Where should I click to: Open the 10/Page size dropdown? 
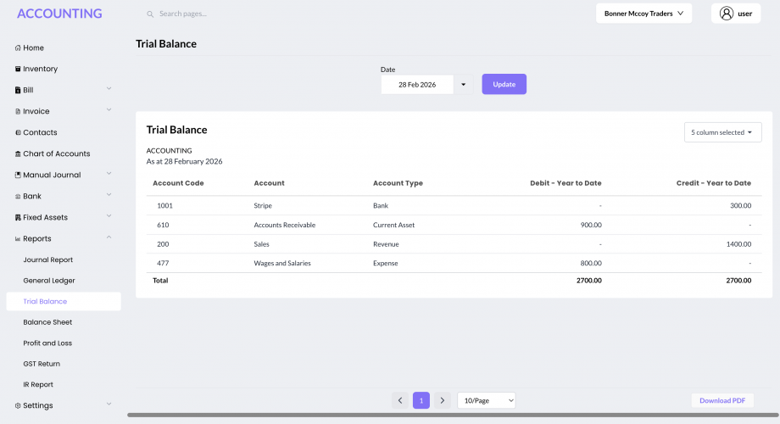[487, 400]
